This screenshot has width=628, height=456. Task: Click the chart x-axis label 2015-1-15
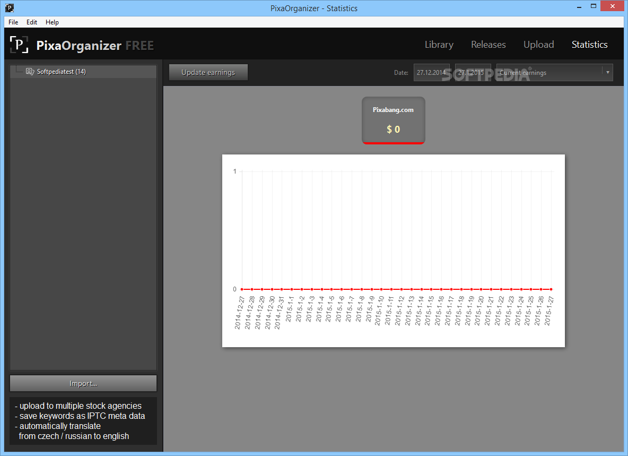[429, 311]
